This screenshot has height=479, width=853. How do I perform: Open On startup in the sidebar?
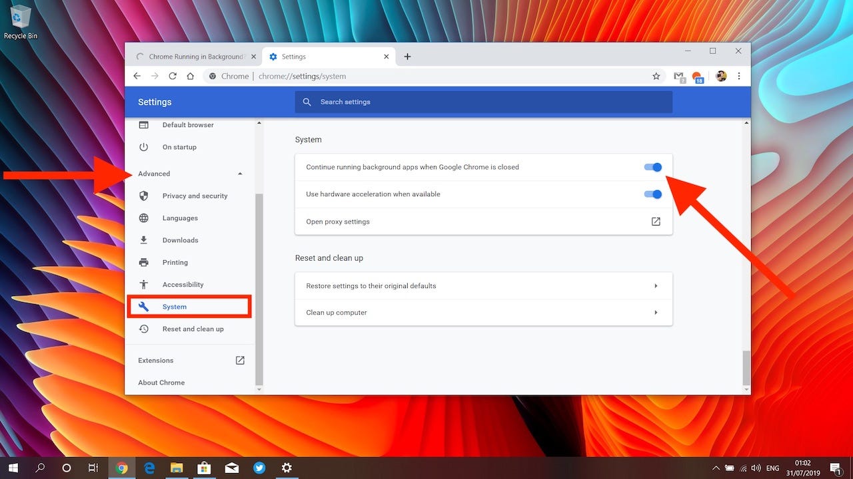[x=179, y=147]
